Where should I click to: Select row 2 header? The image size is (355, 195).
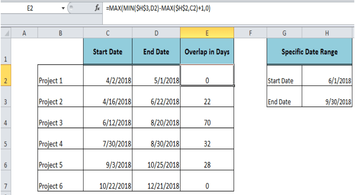[6, 75]
